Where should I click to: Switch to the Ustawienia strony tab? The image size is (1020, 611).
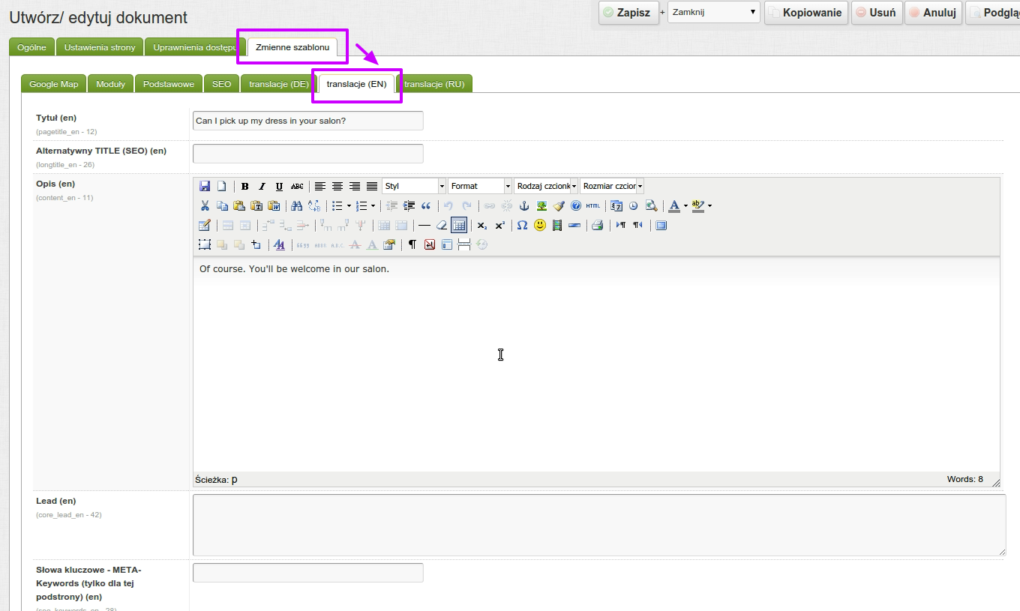[x=100, y=47]
